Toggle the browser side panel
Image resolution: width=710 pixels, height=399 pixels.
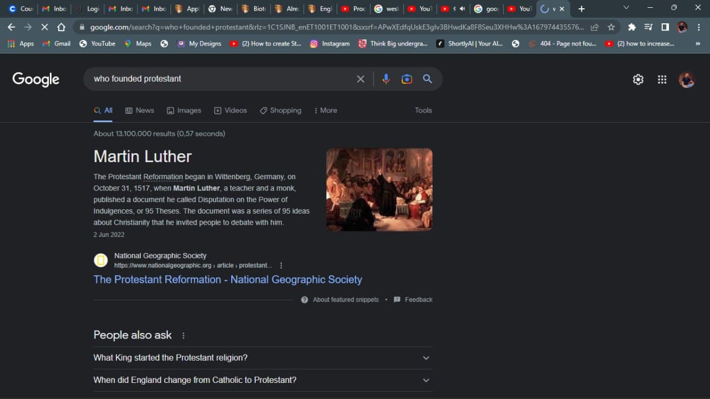click(665, 27)
